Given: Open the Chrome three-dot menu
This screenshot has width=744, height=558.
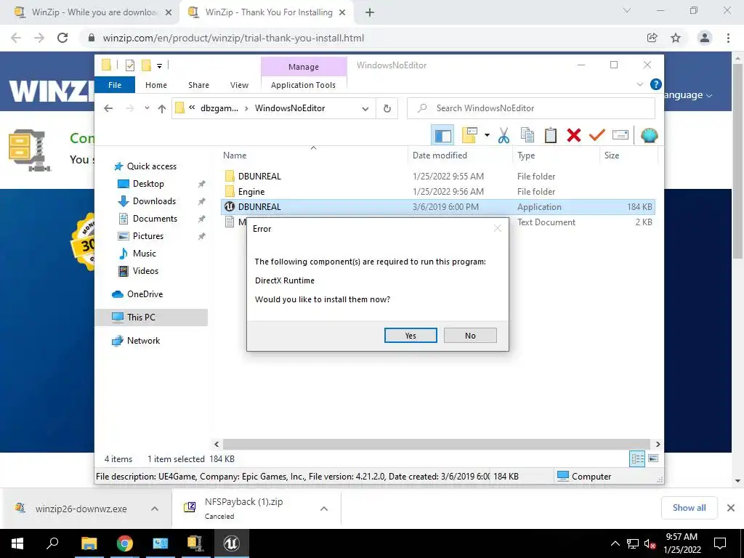Looking at the screenshot, I should [x=728, y=38].
